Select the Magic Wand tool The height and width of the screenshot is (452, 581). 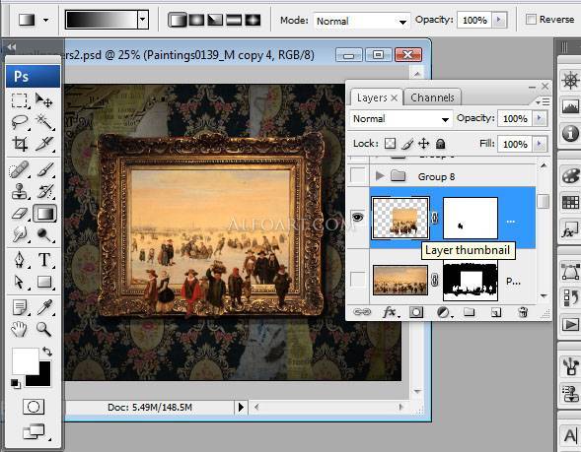pos(44,121)
